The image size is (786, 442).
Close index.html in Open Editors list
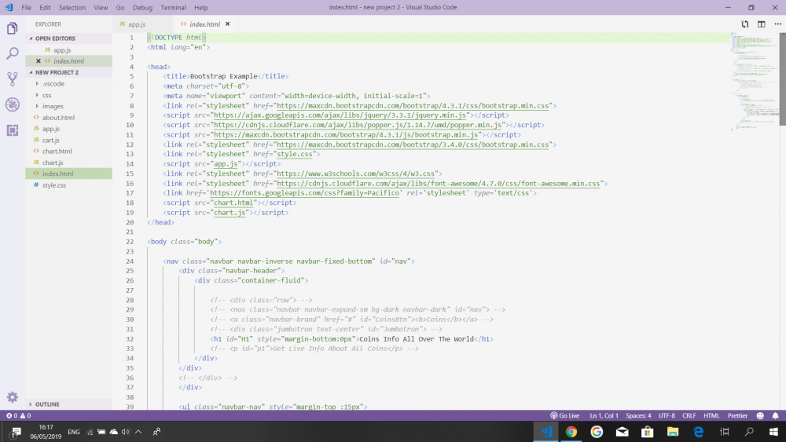pyautogui.click(x=38, y=61)
